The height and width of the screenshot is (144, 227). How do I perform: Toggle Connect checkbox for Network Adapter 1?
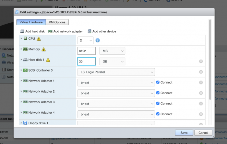click(158, 82)
